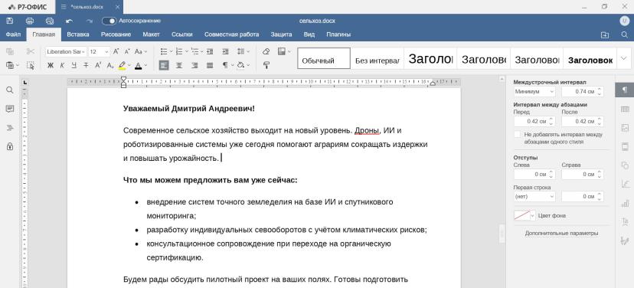Click the Дополнительные параметры link
Image resolution: width=634 pixels, height=288 pixels.
pyautogui.click(x=561, y=234)
